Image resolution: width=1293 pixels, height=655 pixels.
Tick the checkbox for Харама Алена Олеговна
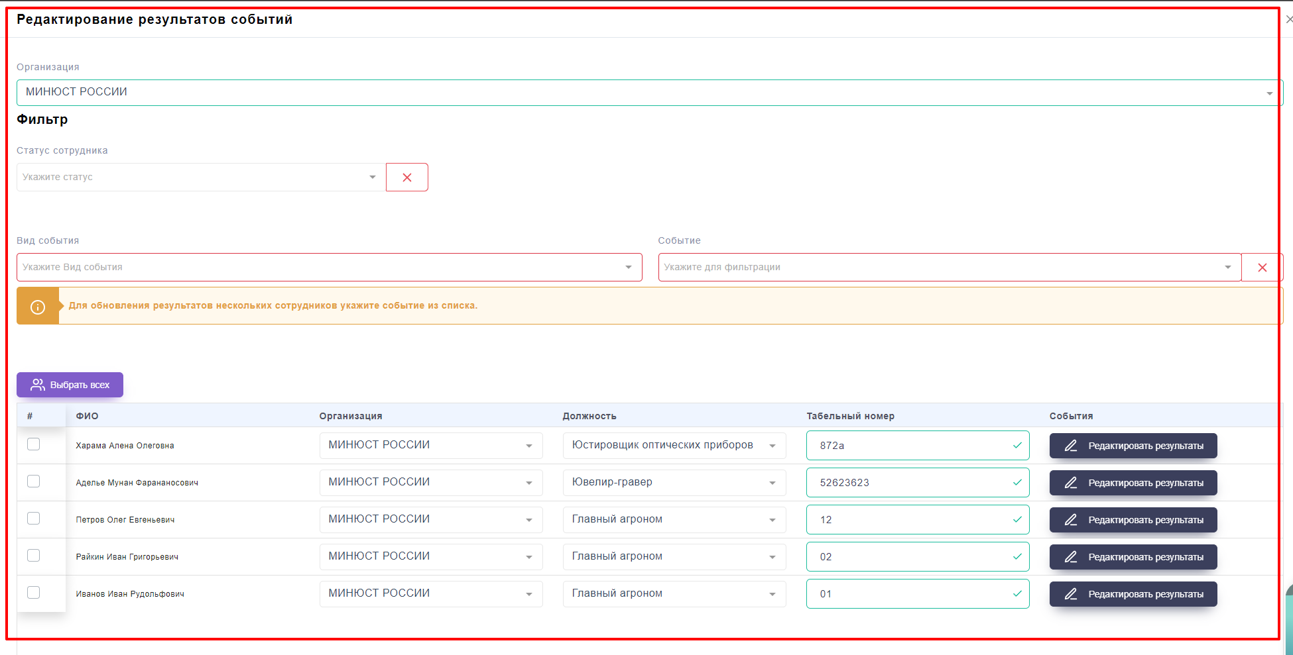click(x=34, y=444)
